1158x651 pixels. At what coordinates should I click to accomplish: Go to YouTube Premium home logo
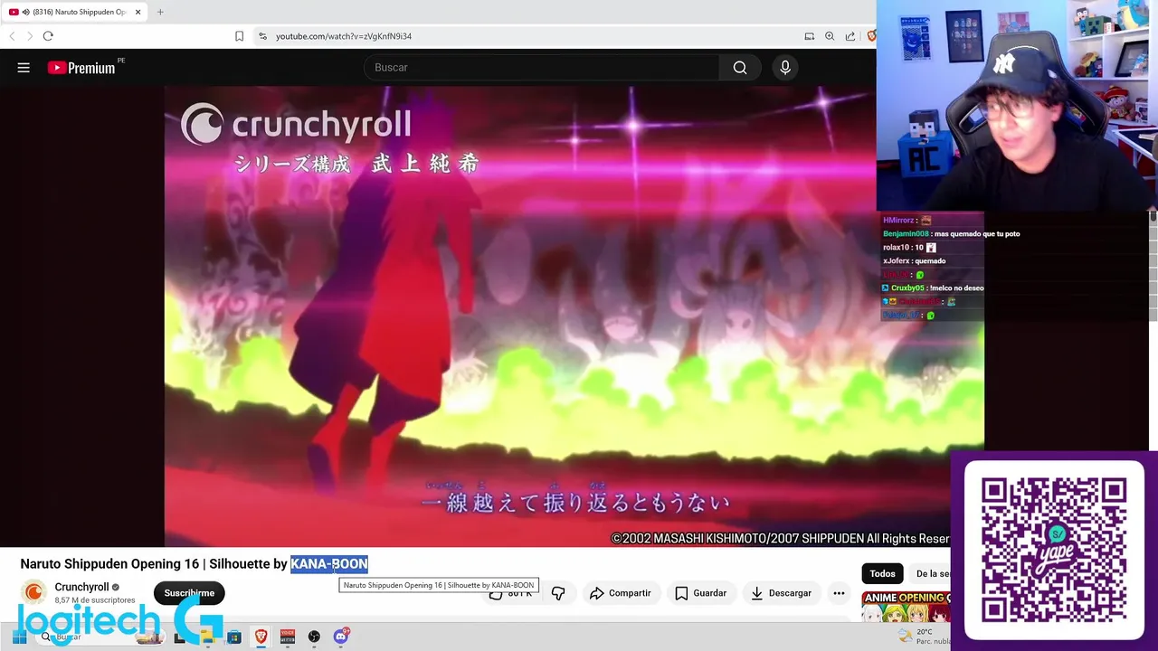[x=81, y=68]
